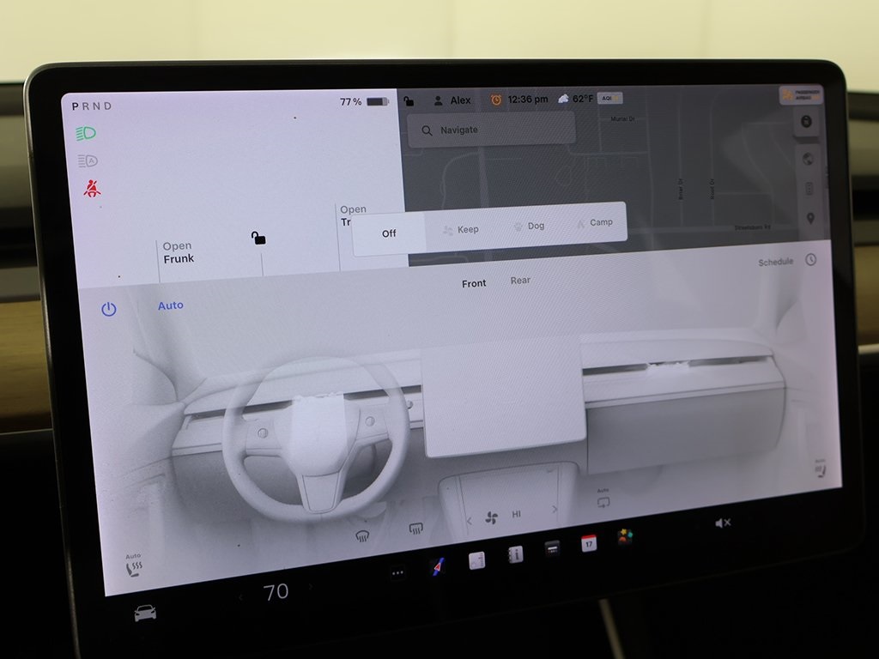
Task: Tap the padlock icon on the car
Action: click(258, 238)
